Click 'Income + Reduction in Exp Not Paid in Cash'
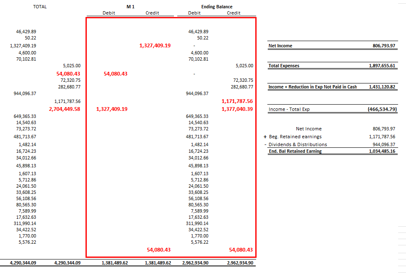The width and height of the screenshot is (406, 274). click(x=313, y=87)
